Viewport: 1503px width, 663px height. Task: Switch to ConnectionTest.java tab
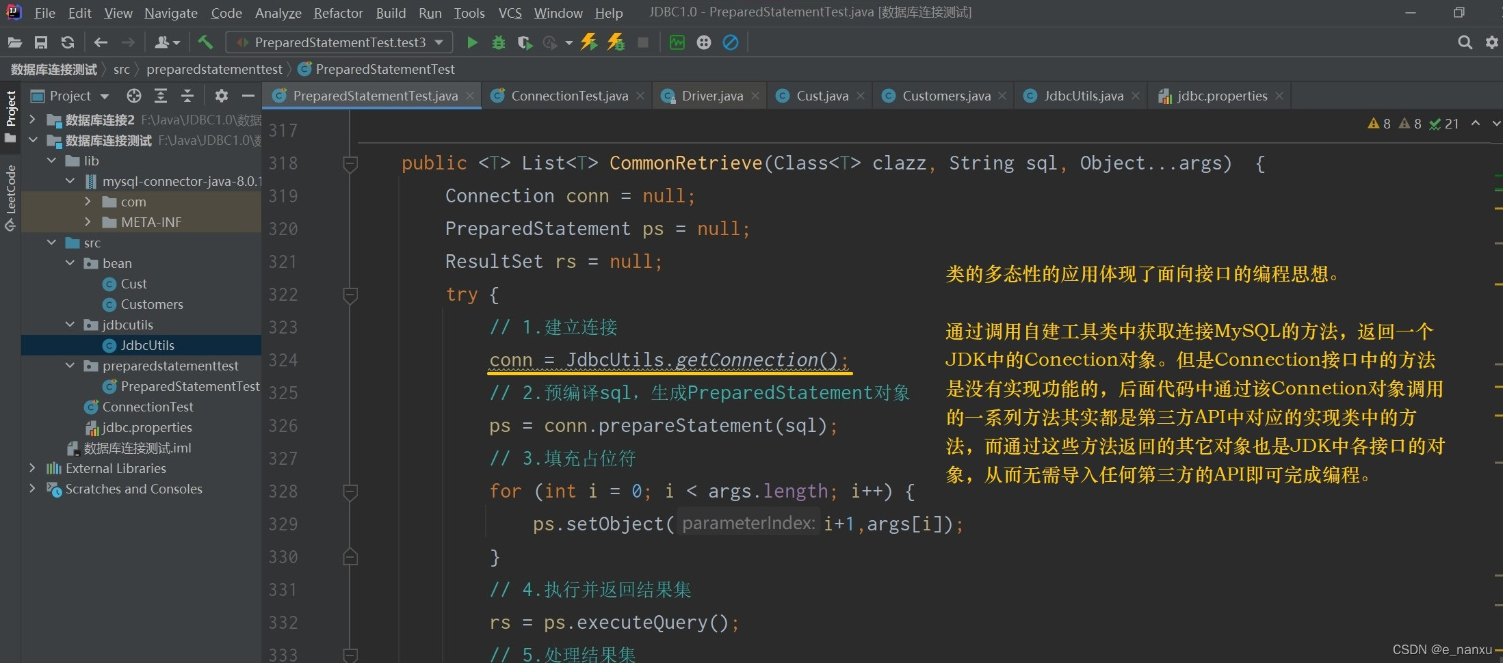pyautogui.click(x=569, y=96)
